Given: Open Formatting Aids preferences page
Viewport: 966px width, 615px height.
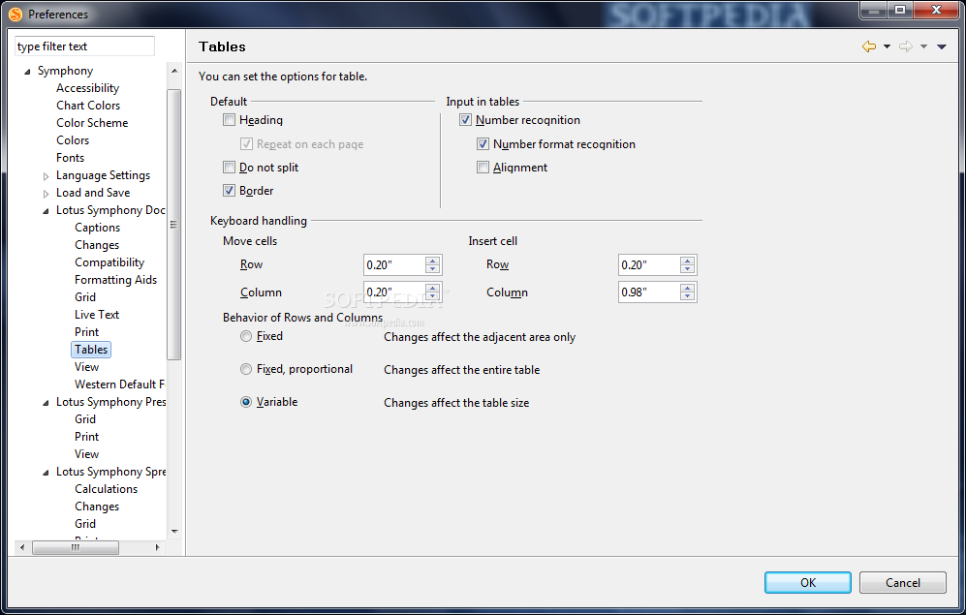Looking at the screenshot, I should click(116, 280).
